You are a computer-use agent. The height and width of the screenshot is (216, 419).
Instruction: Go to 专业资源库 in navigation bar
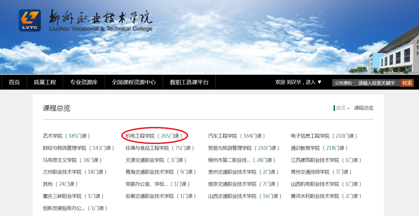(x=84, y=82)
